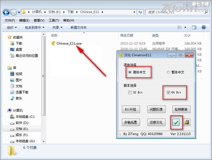212x160 pixels.
Task: Select 下载 under 收藏夹
Action: pyautogui.click(x=16, y=43)
